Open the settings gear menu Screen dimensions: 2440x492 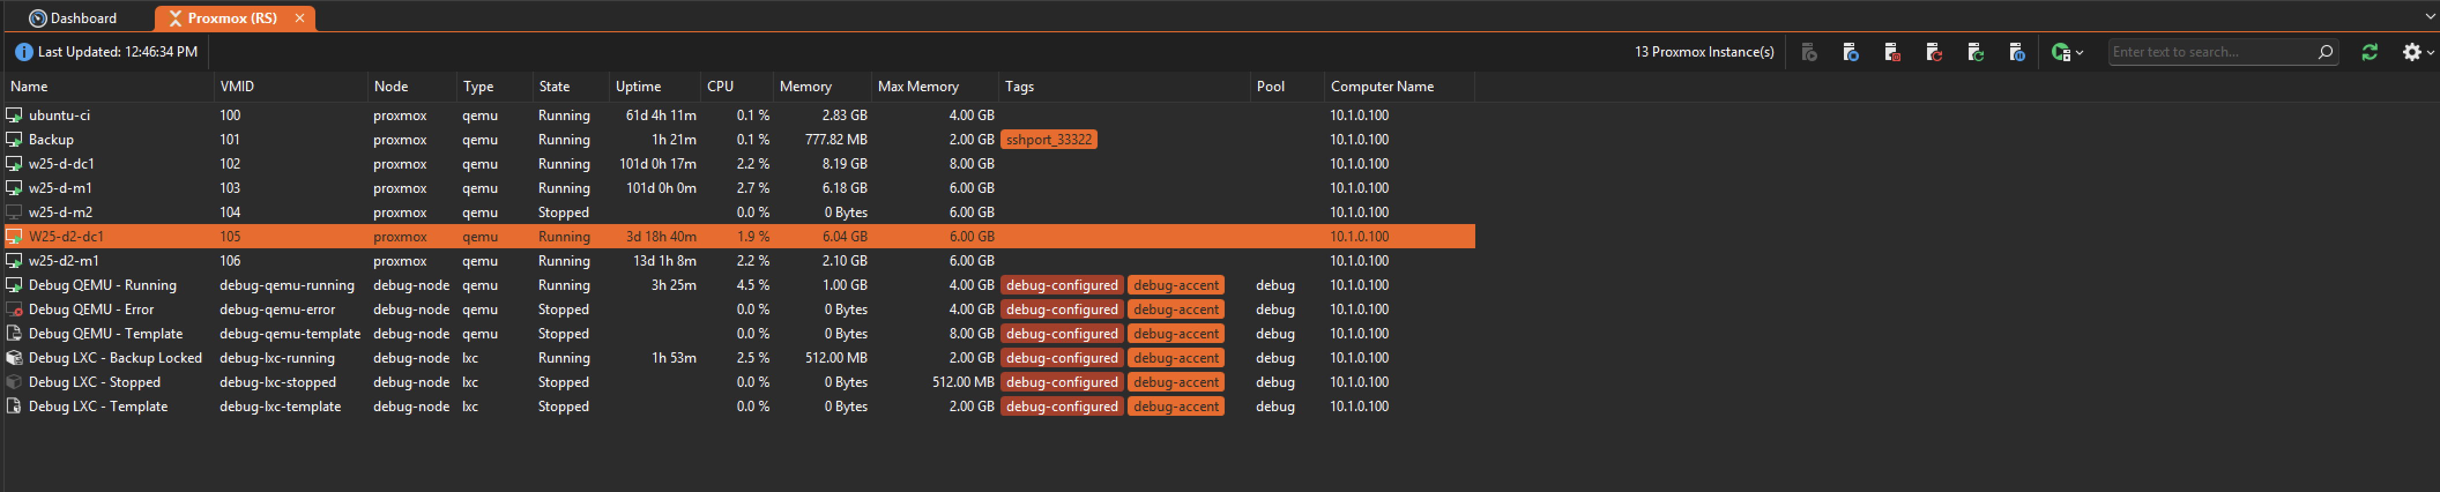[x=2412, y=52]
